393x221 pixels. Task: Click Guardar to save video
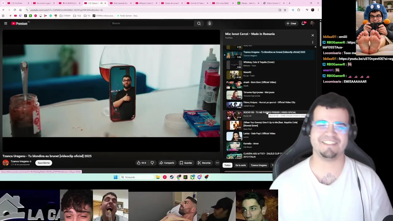pyautogui.click(x=186, y=163)
